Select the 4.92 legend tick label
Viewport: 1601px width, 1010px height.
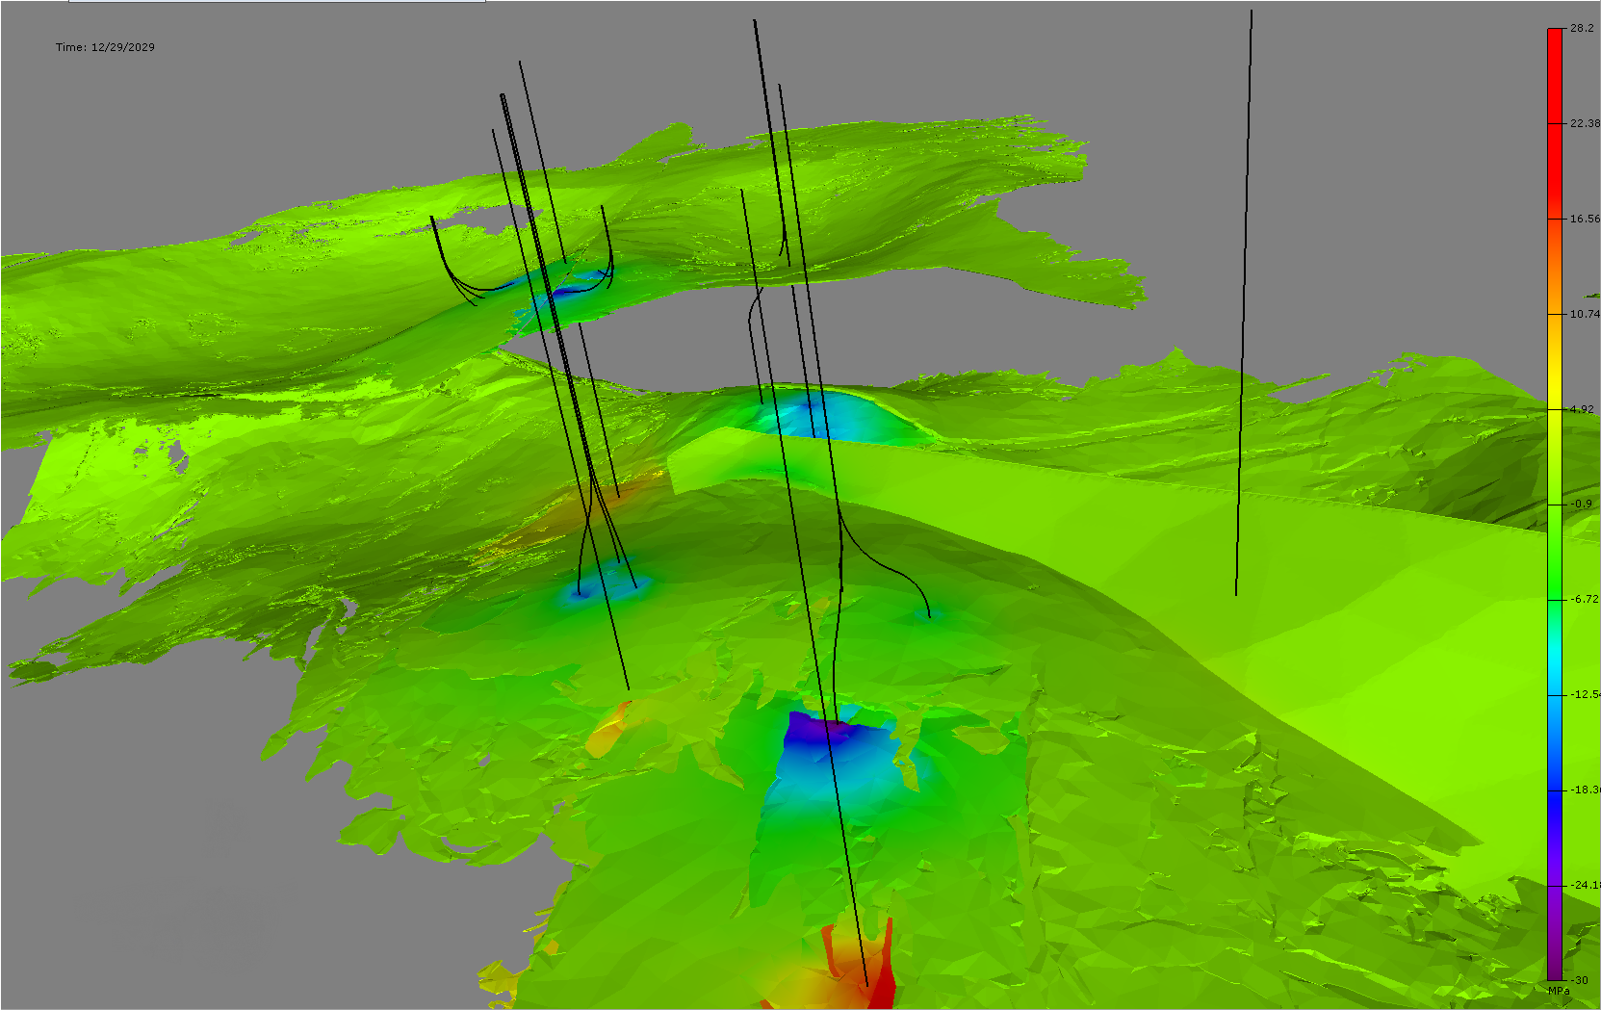click(1582, 410)
